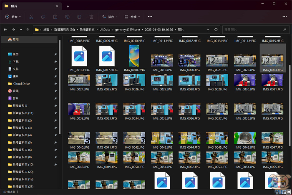Viewport: 292px width, 195px height.
Task: Click UltData in the address breadcrumb
Action: [x=105, y=30]
